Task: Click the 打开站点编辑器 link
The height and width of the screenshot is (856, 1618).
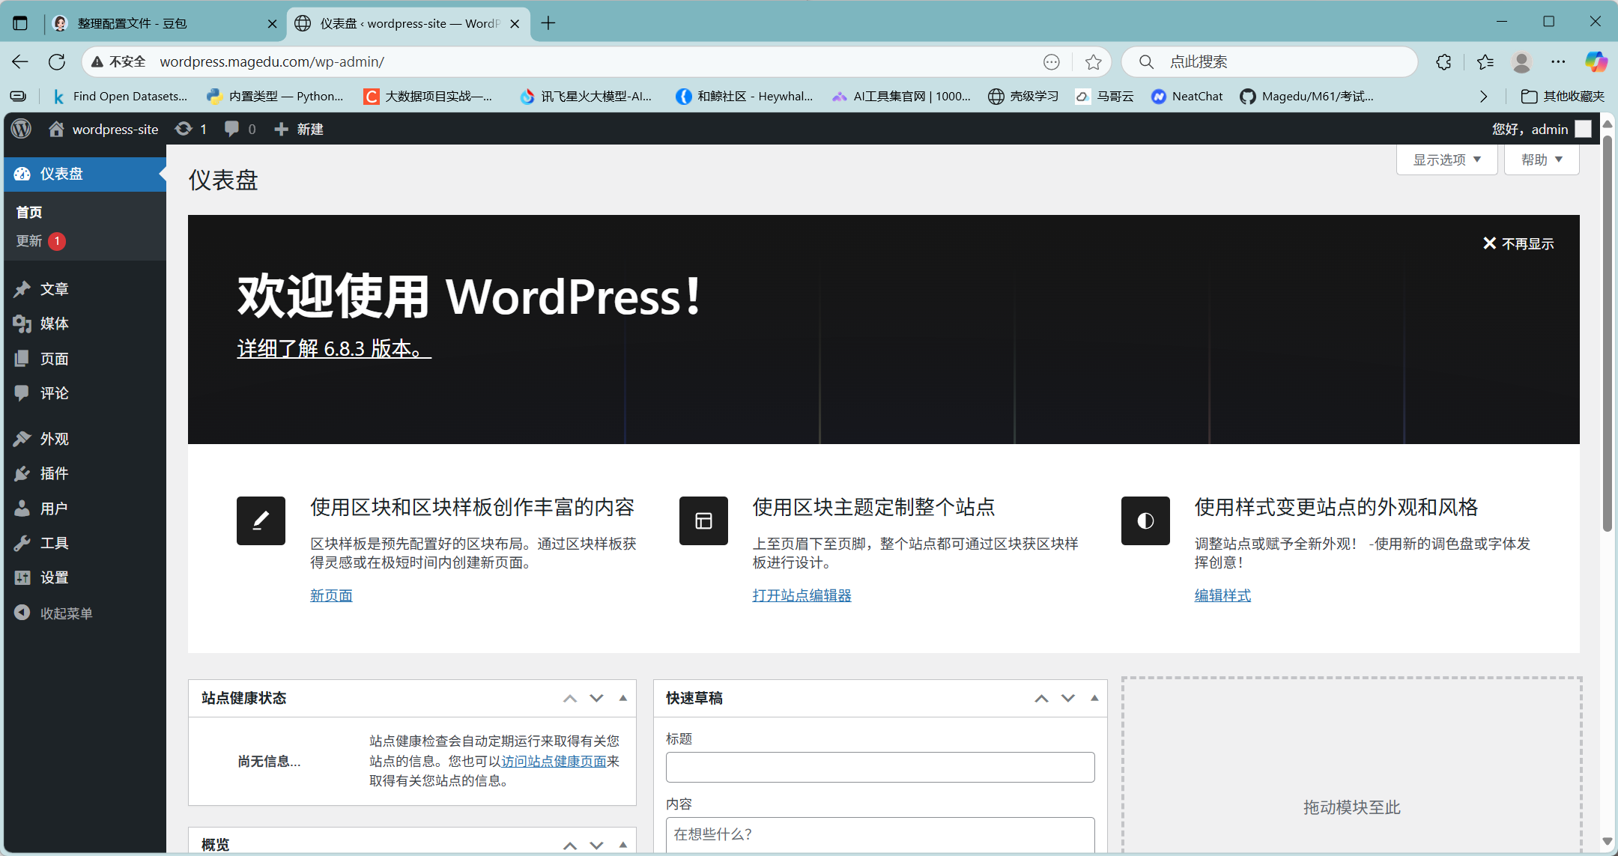Action: [x=802, y=595]
